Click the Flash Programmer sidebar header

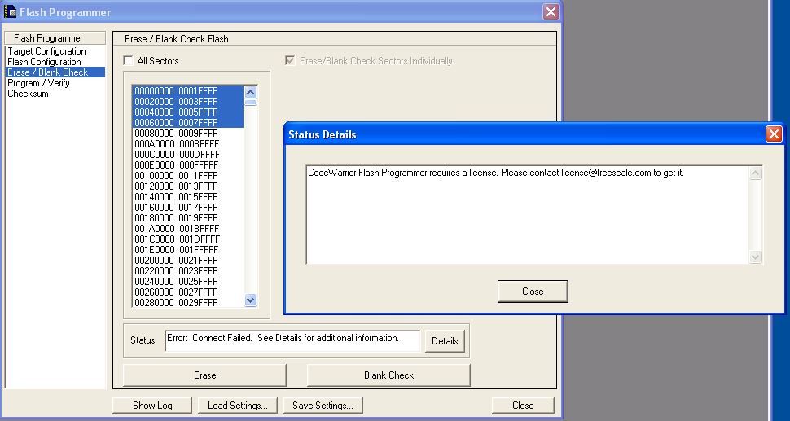point(55,38)
